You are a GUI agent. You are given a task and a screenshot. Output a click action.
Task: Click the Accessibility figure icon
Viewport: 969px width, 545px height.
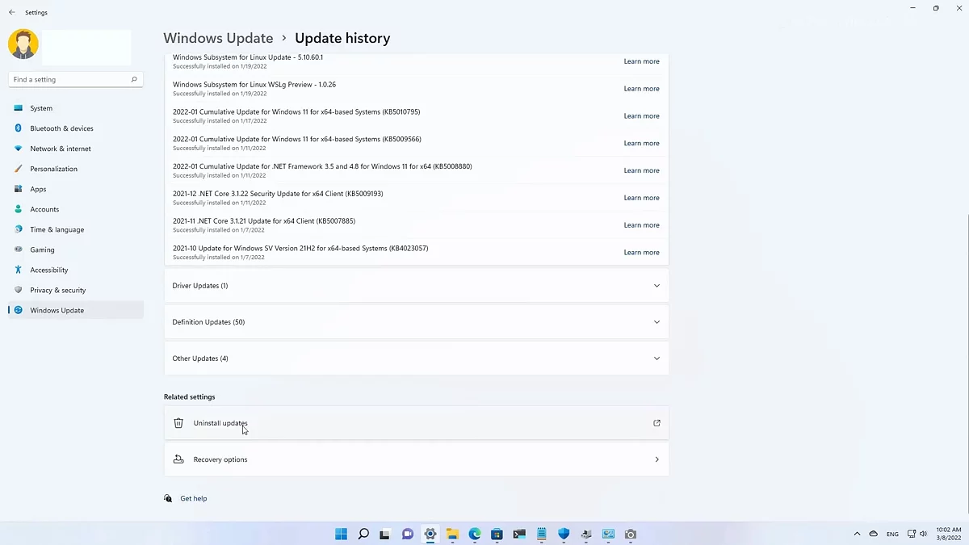click(x=19, y=270)
